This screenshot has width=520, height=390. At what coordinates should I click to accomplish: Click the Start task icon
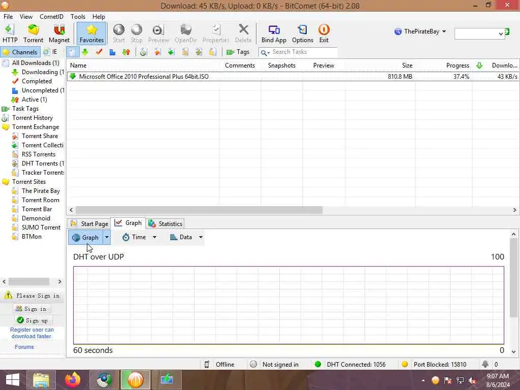(118, 34)
